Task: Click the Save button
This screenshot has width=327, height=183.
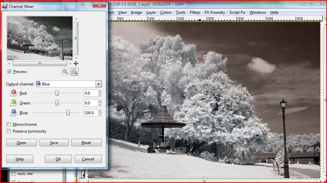Action: (x=54, y=143)
